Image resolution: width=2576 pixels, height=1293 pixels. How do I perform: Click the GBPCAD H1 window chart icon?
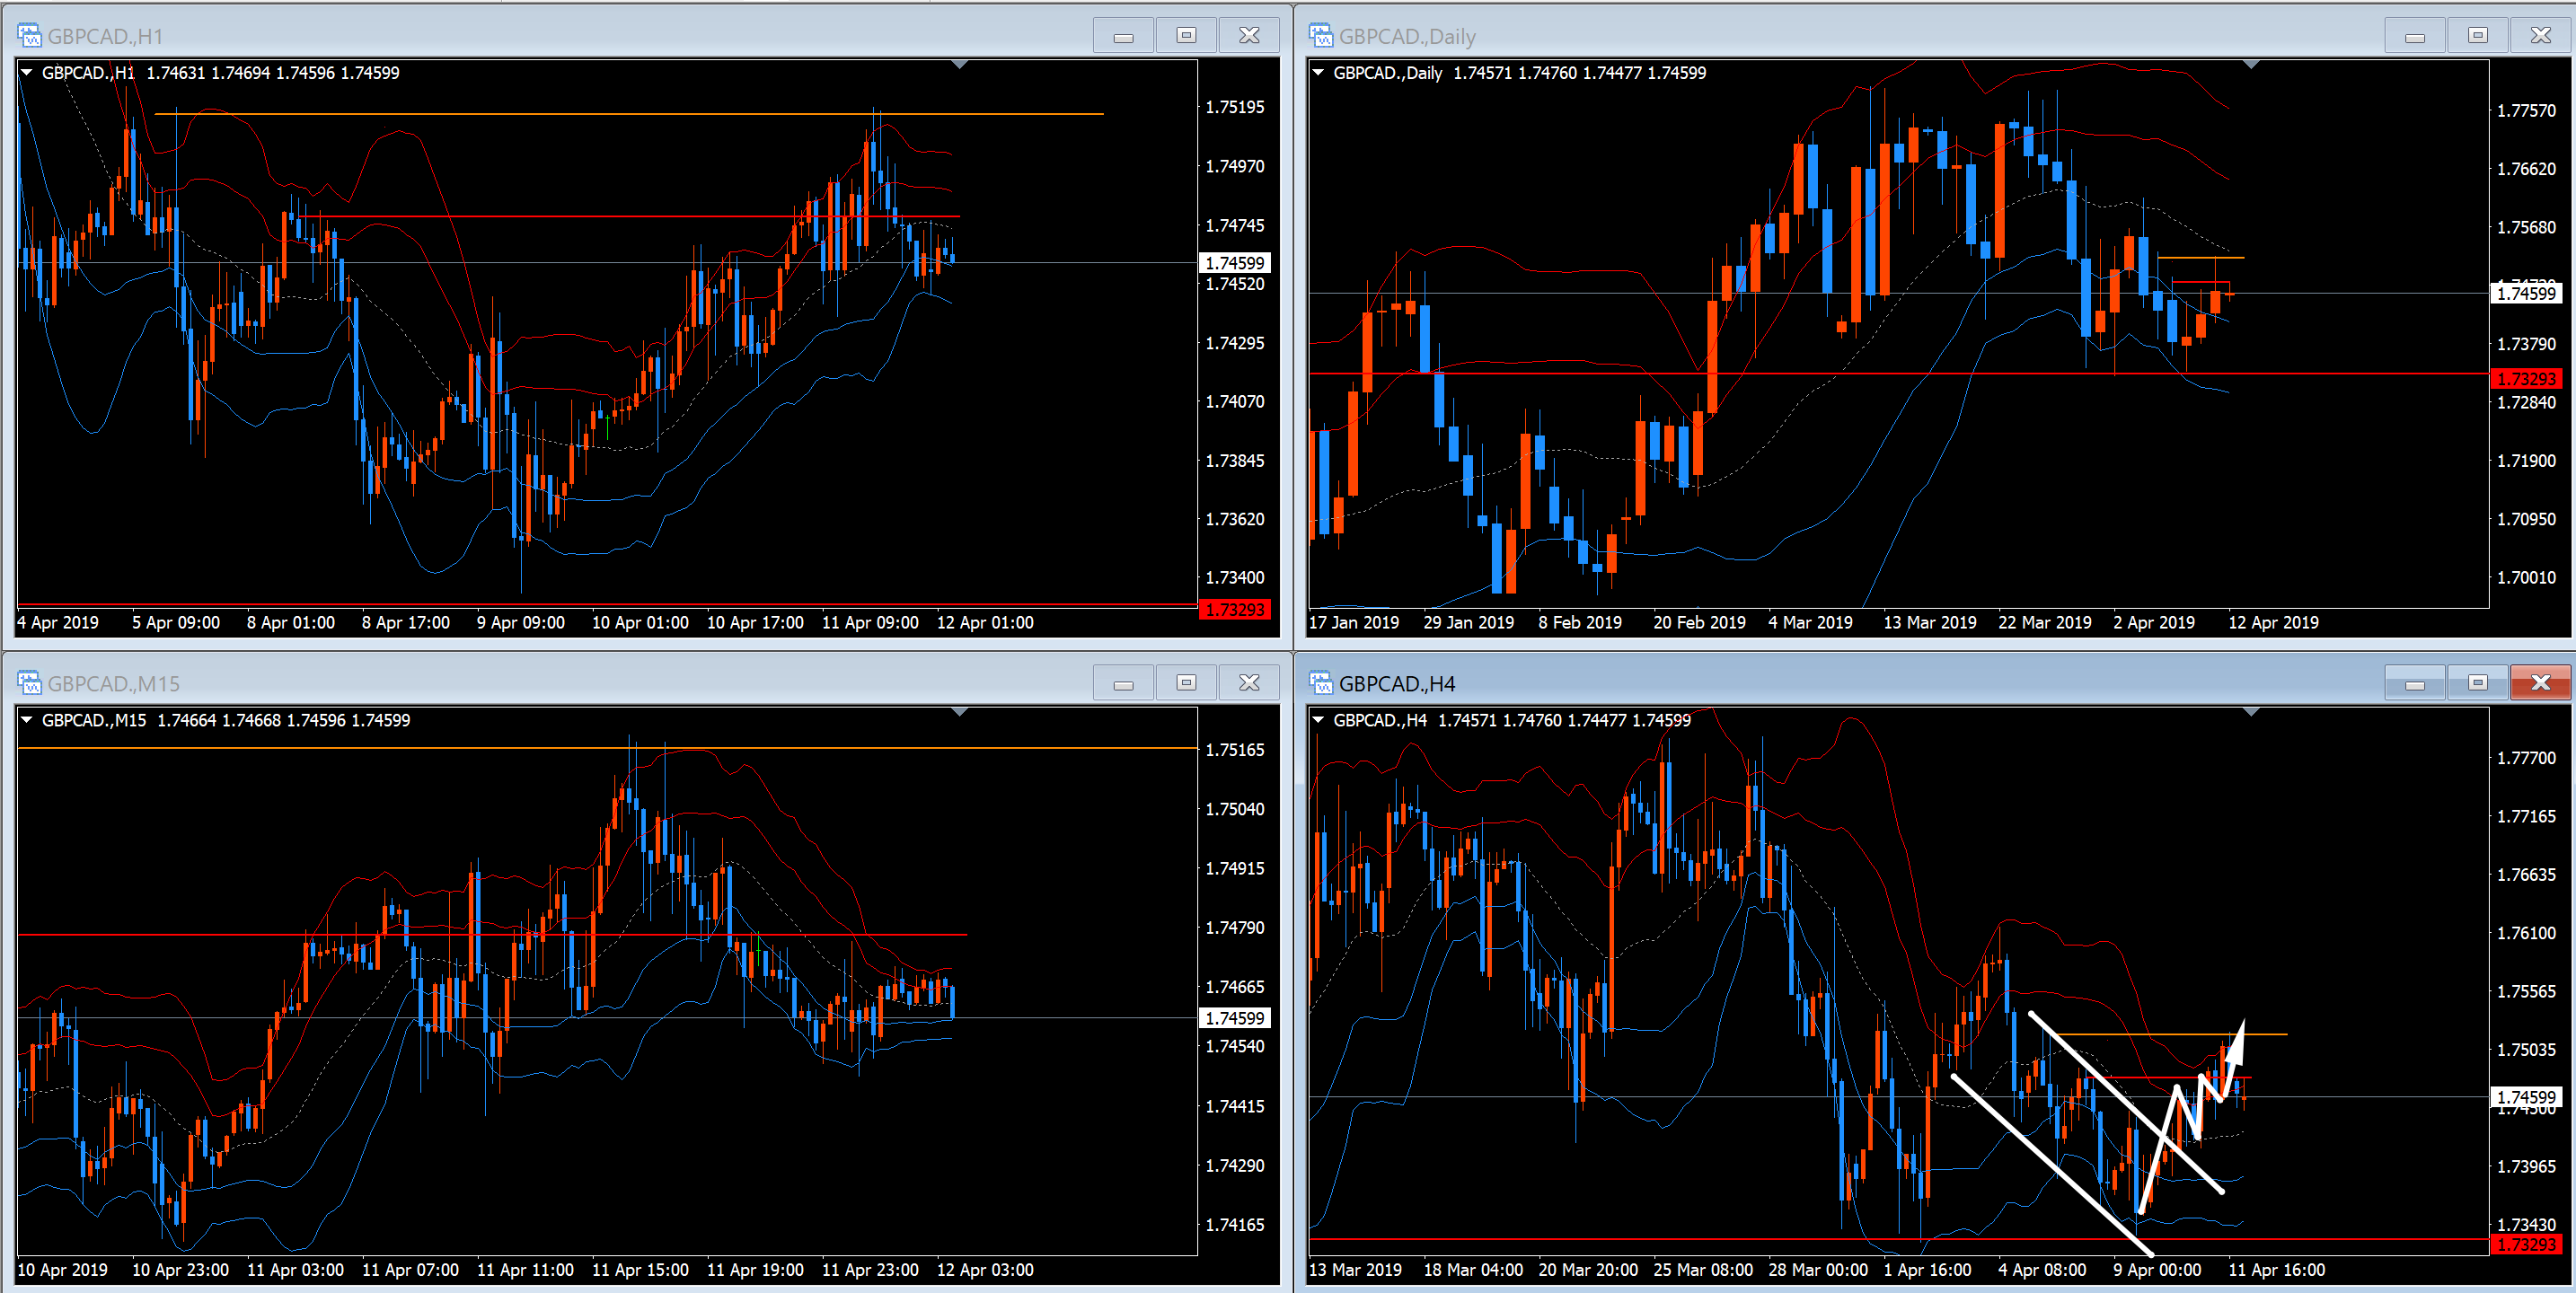pos(29,36)
